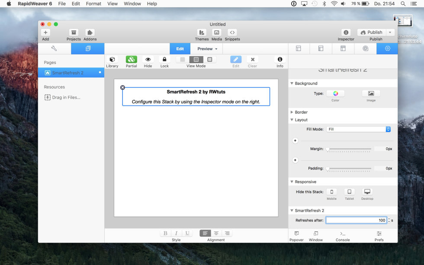Toggle Underline text style
Viewport: 424px width, 265px height.
pyautogui.click(x=187, y=233)
